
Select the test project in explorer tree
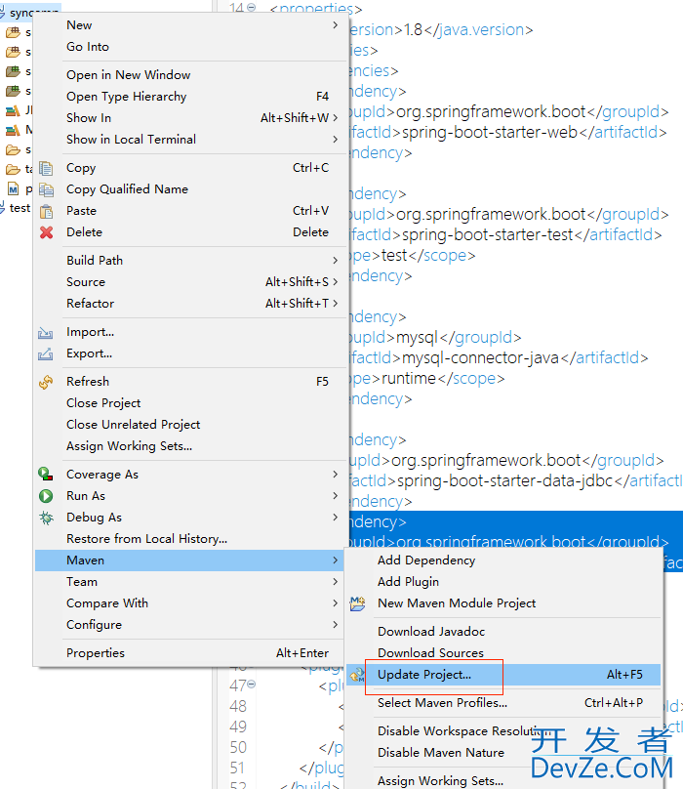tap(20, 208)
